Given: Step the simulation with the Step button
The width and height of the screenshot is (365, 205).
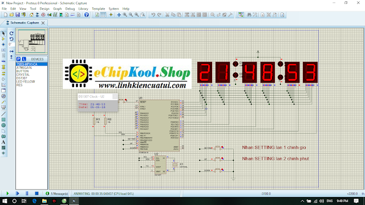Looking at the screenshot, I should tap(17, 194).
